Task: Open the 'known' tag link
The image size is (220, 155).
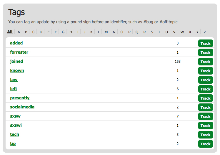Action: pos(17,70)
